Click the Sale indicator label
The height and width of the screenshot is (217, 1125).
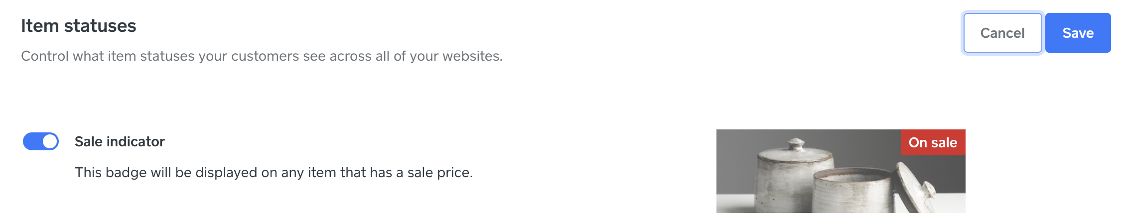120,142
